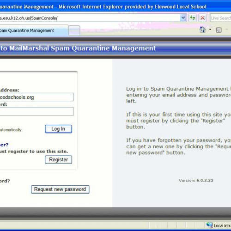Click the Live Search box

[220, 18]
